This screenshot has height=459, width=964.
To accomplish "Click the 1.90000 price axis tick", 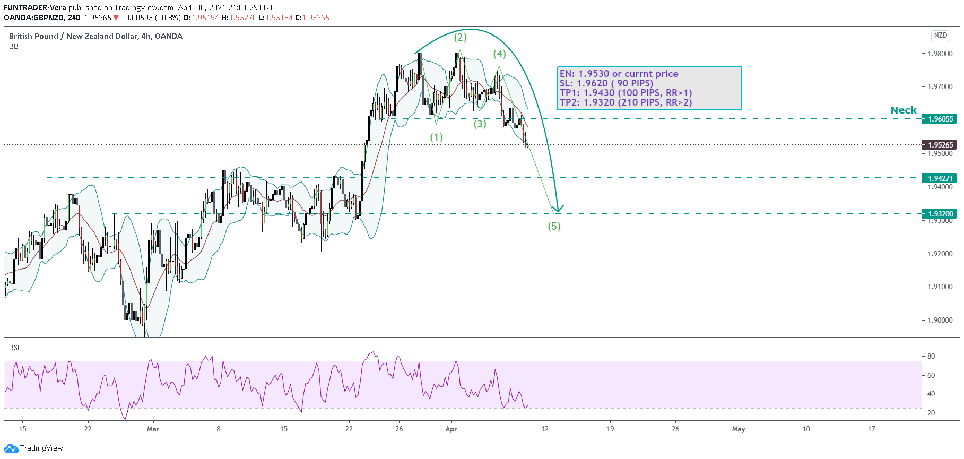I will pos(940,320).
